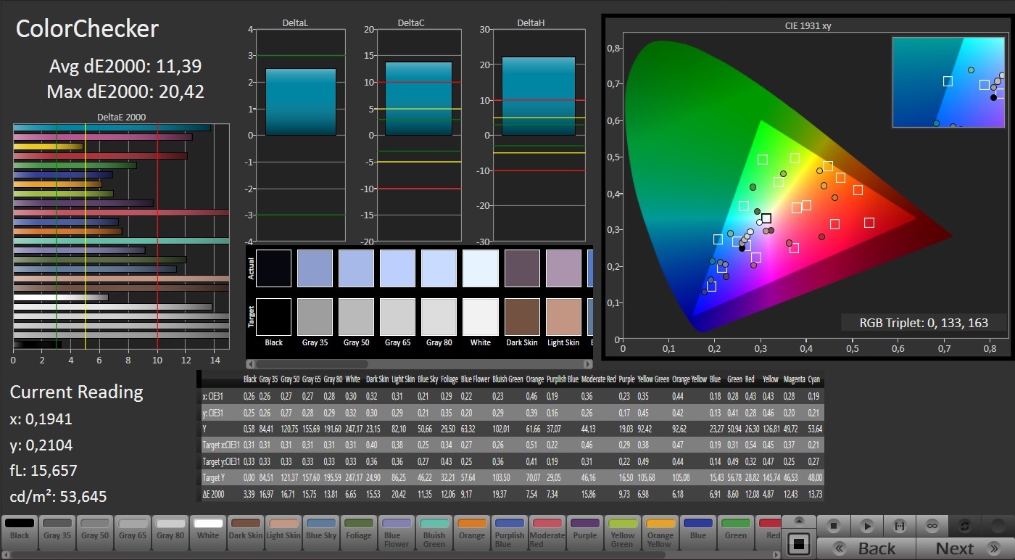The width and height of the screenshot is (1015, 560).
Task: Select the Blue Flower patch button
Action: point(397,532)
